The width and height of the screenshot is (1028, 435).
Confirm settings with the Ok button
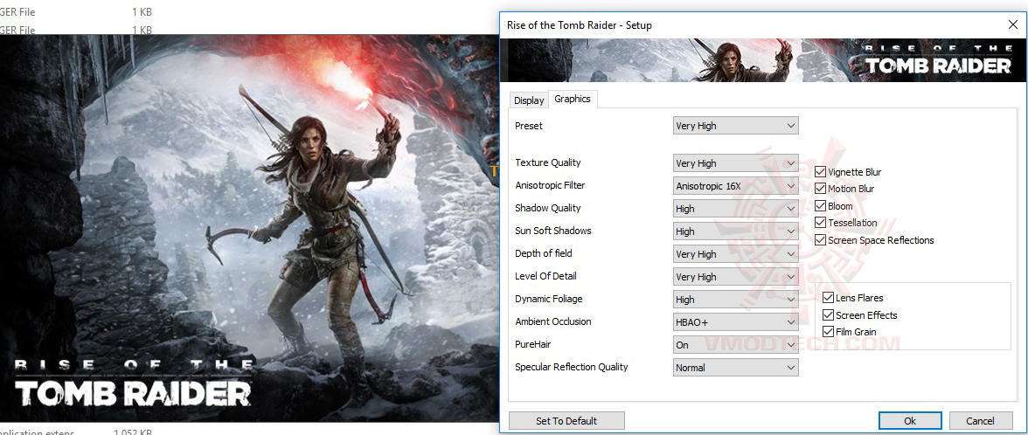pyautogui.click(x=910, y=421)
